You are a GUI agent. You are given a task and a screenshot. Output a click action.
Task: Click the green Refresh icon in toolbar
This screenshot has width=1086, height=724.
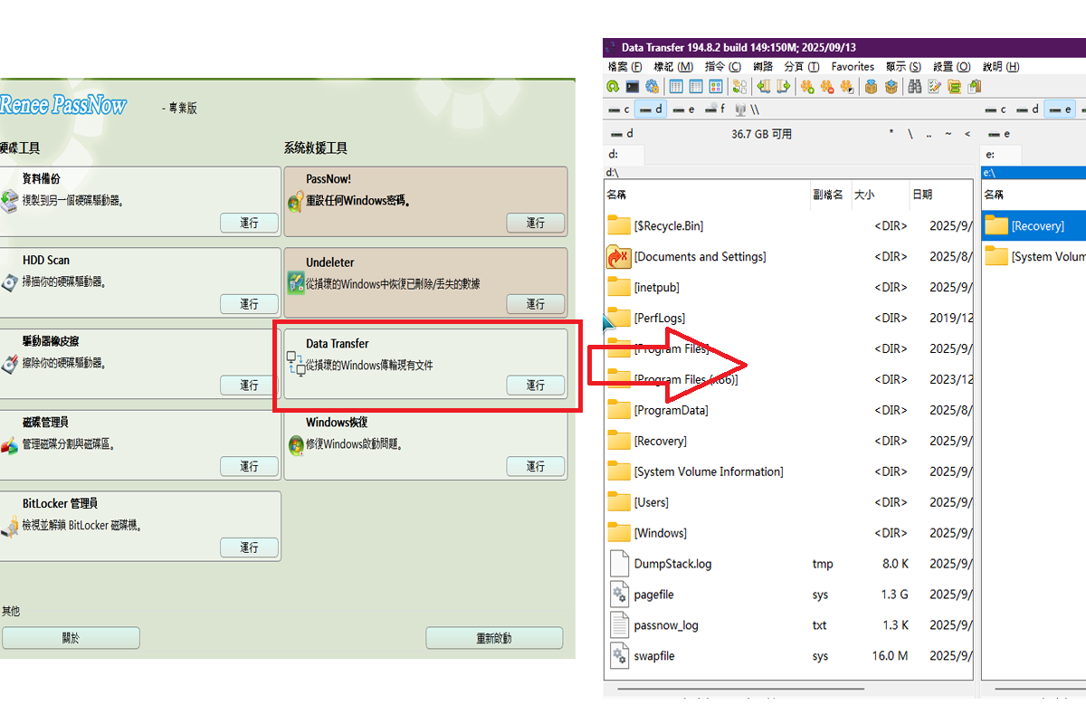point(613,87)
